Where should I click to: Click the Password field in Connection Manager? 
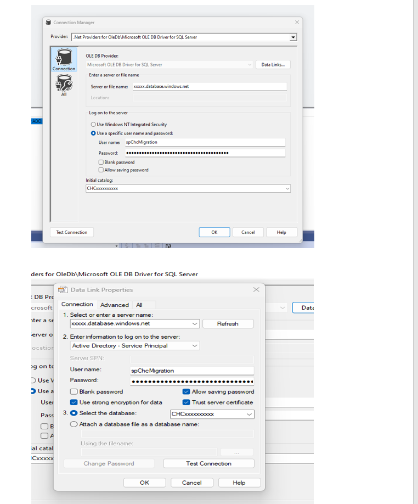coord(205,153)
